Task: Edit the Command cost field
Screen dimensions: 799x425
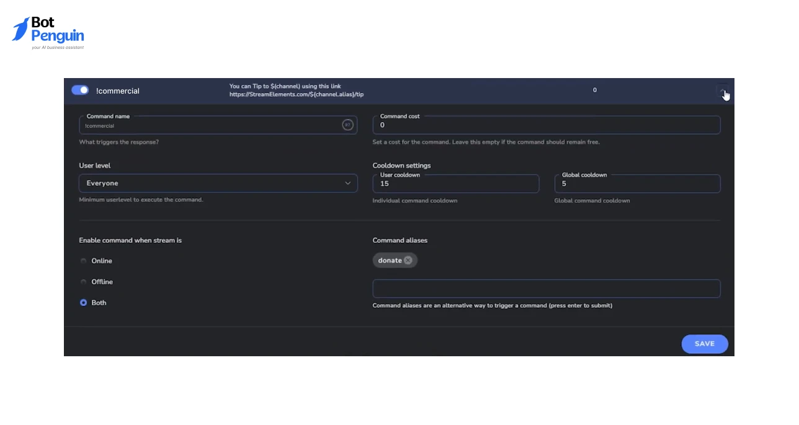Action: click(x=547, y=125)
